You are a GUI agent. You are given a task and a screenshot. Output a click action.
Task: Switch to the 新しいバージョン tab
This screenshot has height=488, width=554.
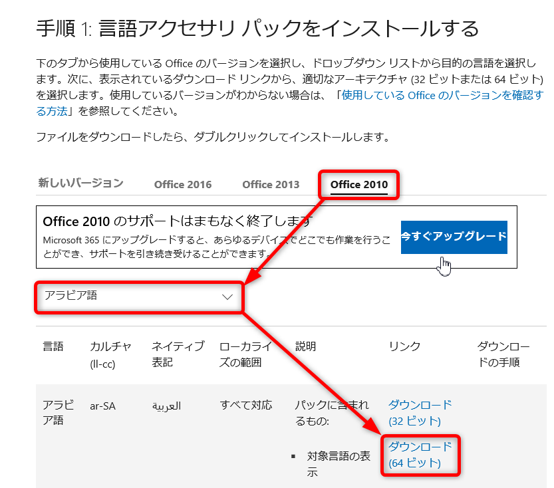tap(80, 183)
